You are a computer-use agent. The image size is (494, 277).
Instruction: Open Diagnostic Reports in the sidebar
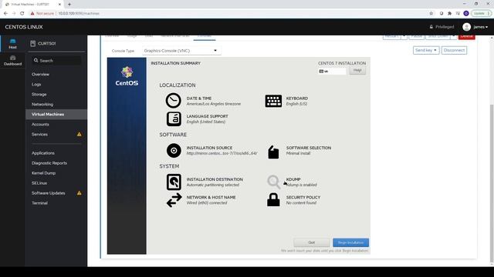(49, 163)
